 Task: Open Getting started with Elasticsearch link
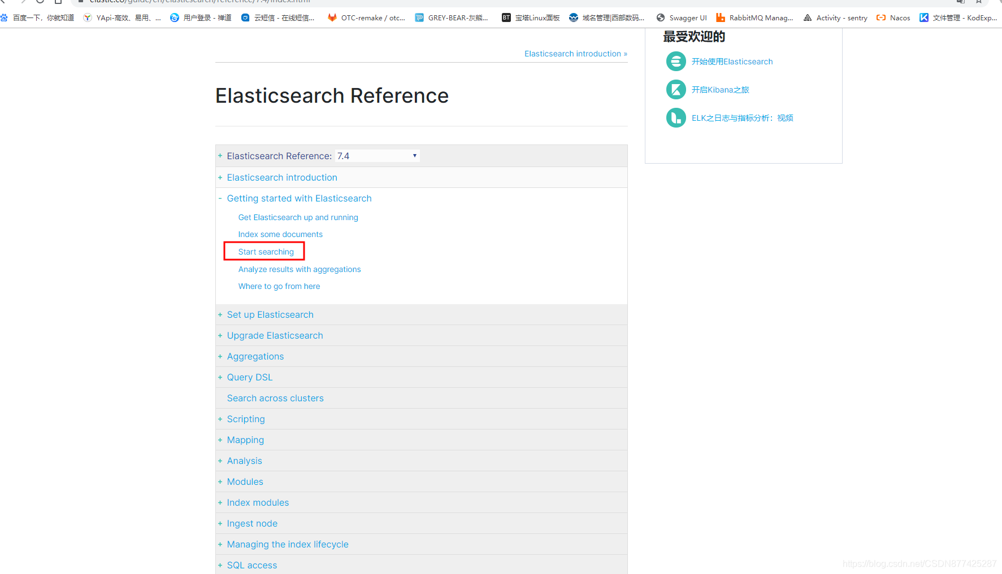[300, 198]
